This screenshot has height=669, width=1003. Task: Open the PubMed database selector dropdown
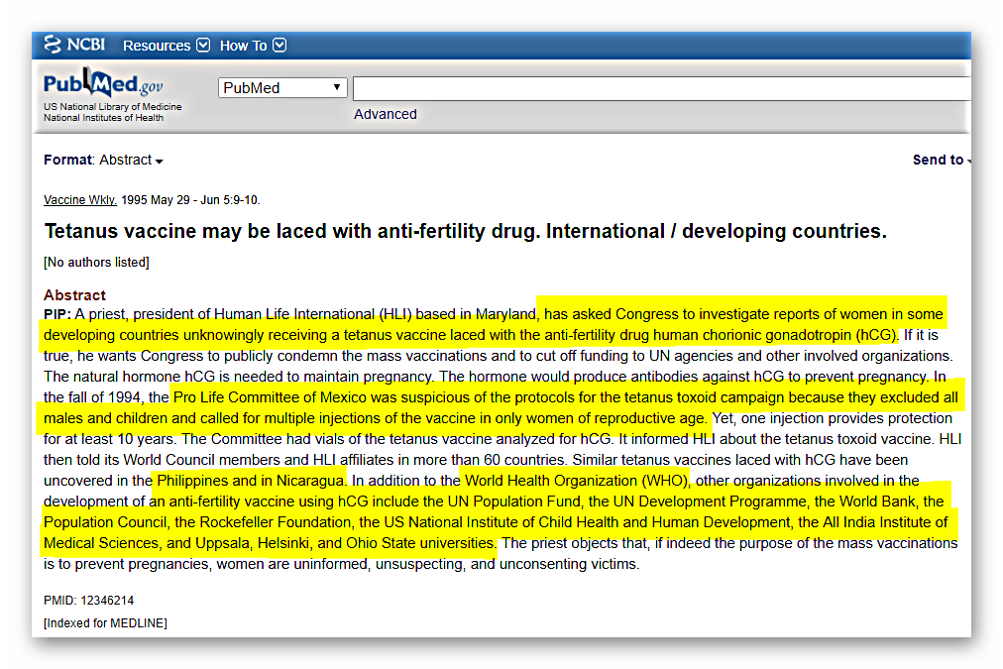point(282,87)
